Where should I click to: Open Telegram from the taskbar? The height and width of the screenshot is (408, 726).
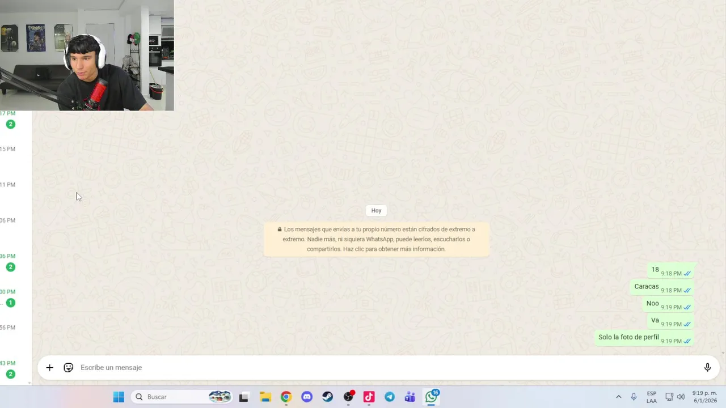(x=390, y=397)
